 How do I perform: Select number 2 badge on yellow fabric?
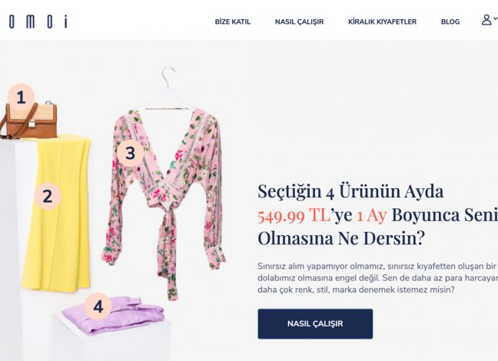[48, 196]
